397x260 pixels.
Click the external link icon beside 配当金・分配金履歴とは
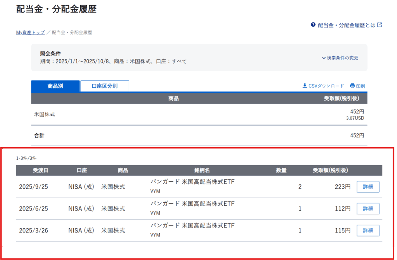coord(380,25)
